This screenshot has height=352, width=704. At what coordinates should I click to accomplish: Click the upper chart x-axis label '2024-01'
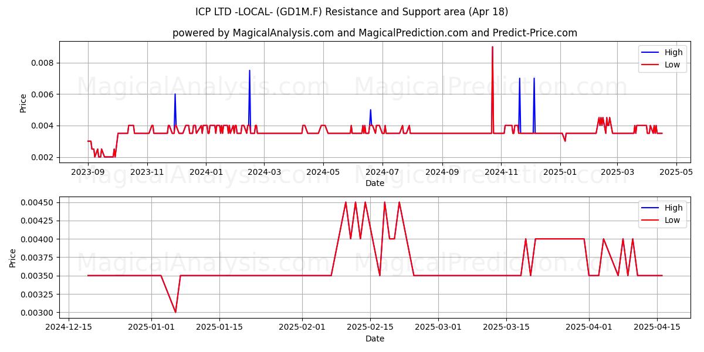point(206,171)
